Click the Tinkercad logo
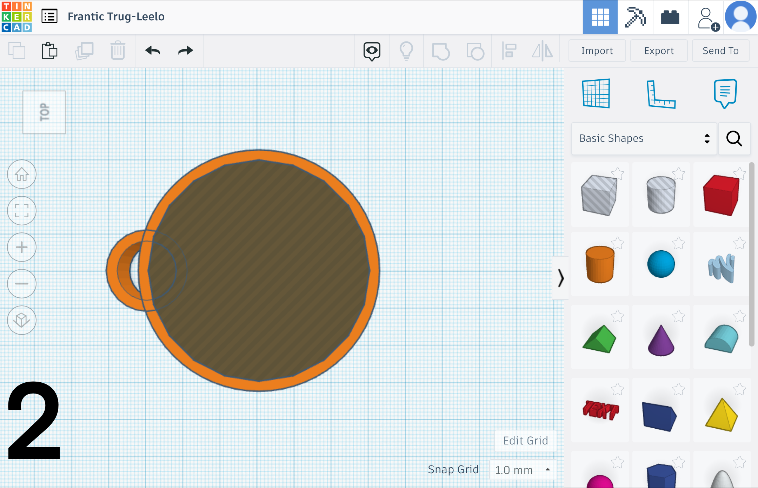This screenshot has height=488, width=758. (x=17, y=17)
